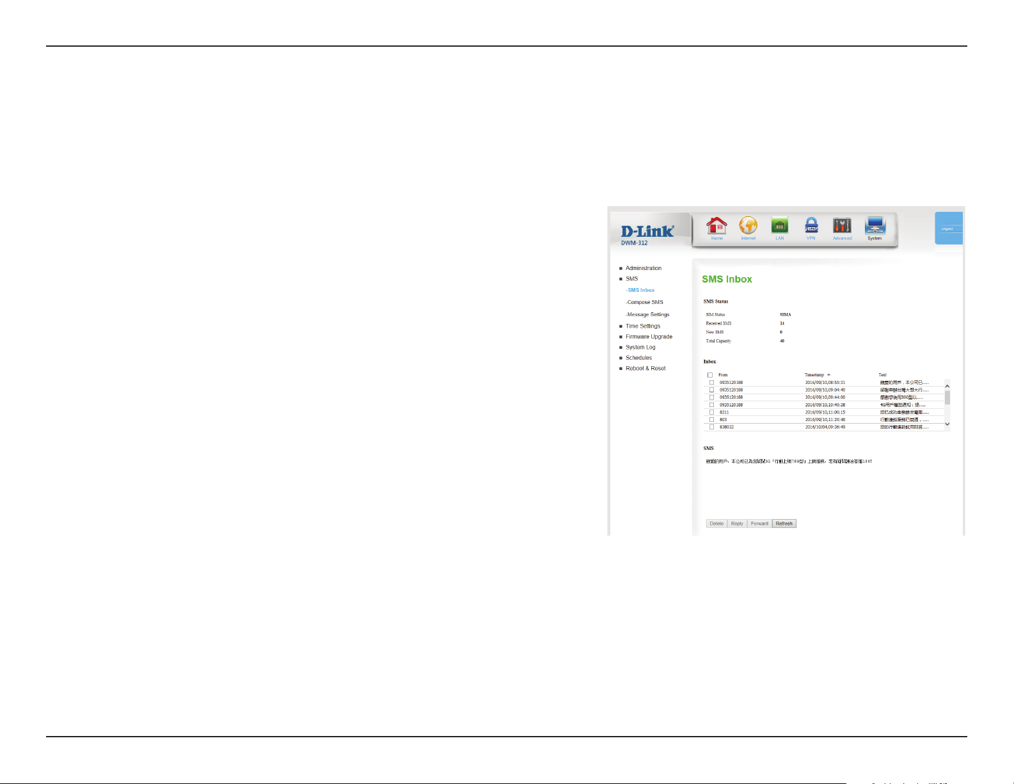Viewport: 1014px width, 784px height.
Task: Open the Advanced tools icon
Action: tap(842, 226)
